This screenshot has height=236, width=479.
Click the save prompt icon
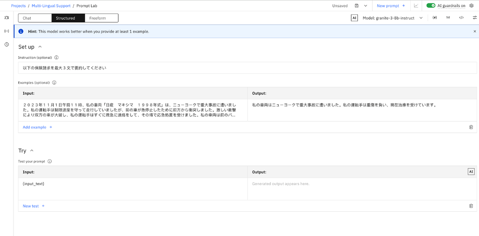point(356,6)
